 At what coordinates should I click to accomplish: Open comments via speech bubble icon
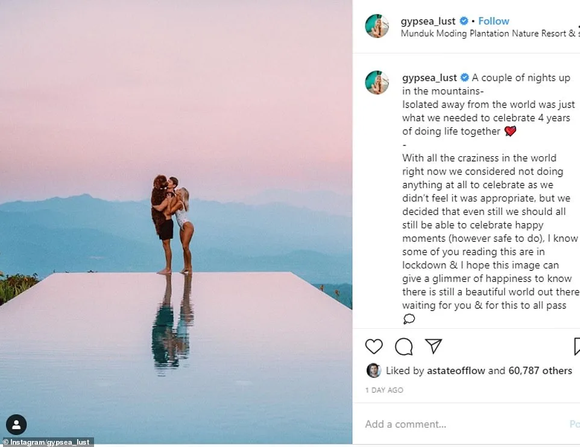pyautogui.click(x=403, y=346)
